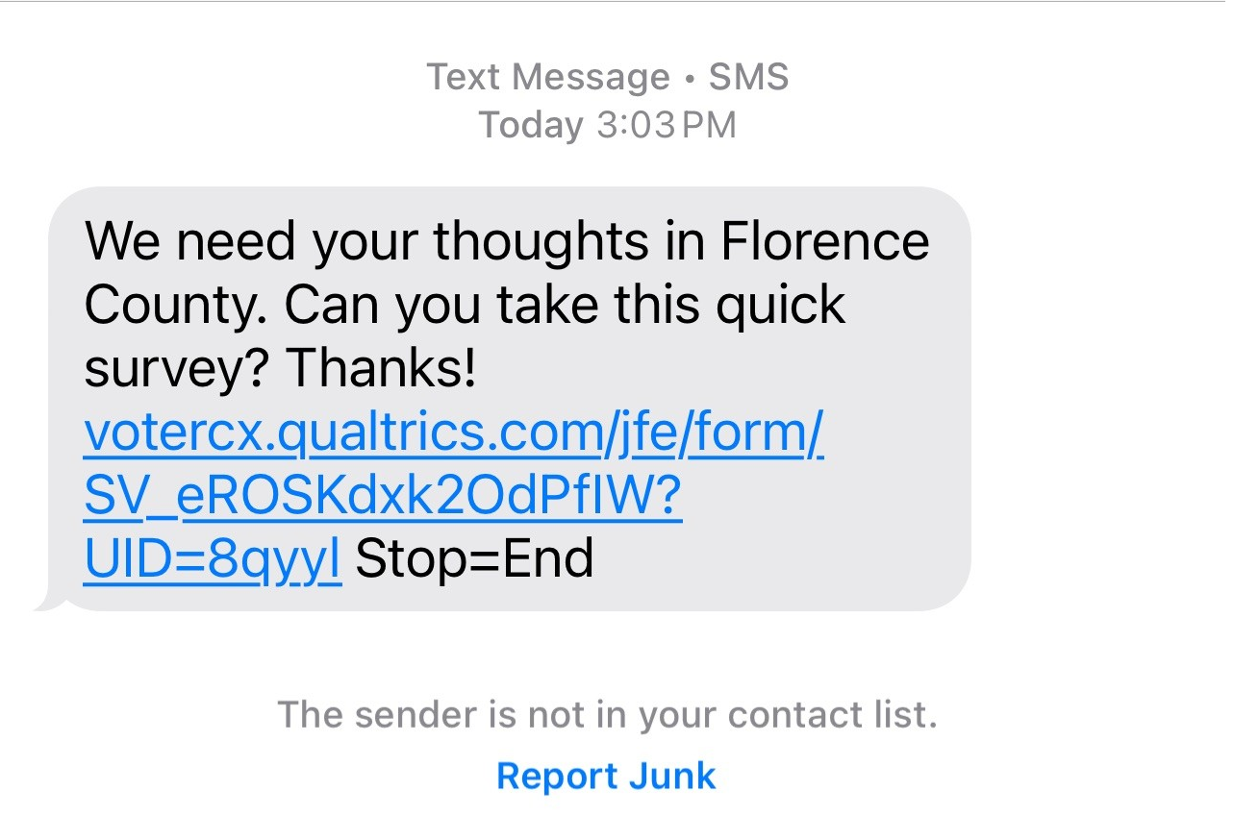The image size is (1259, 840).
Task: Click the UID=8qyyl link segment
Action: [x=213, y=559]
